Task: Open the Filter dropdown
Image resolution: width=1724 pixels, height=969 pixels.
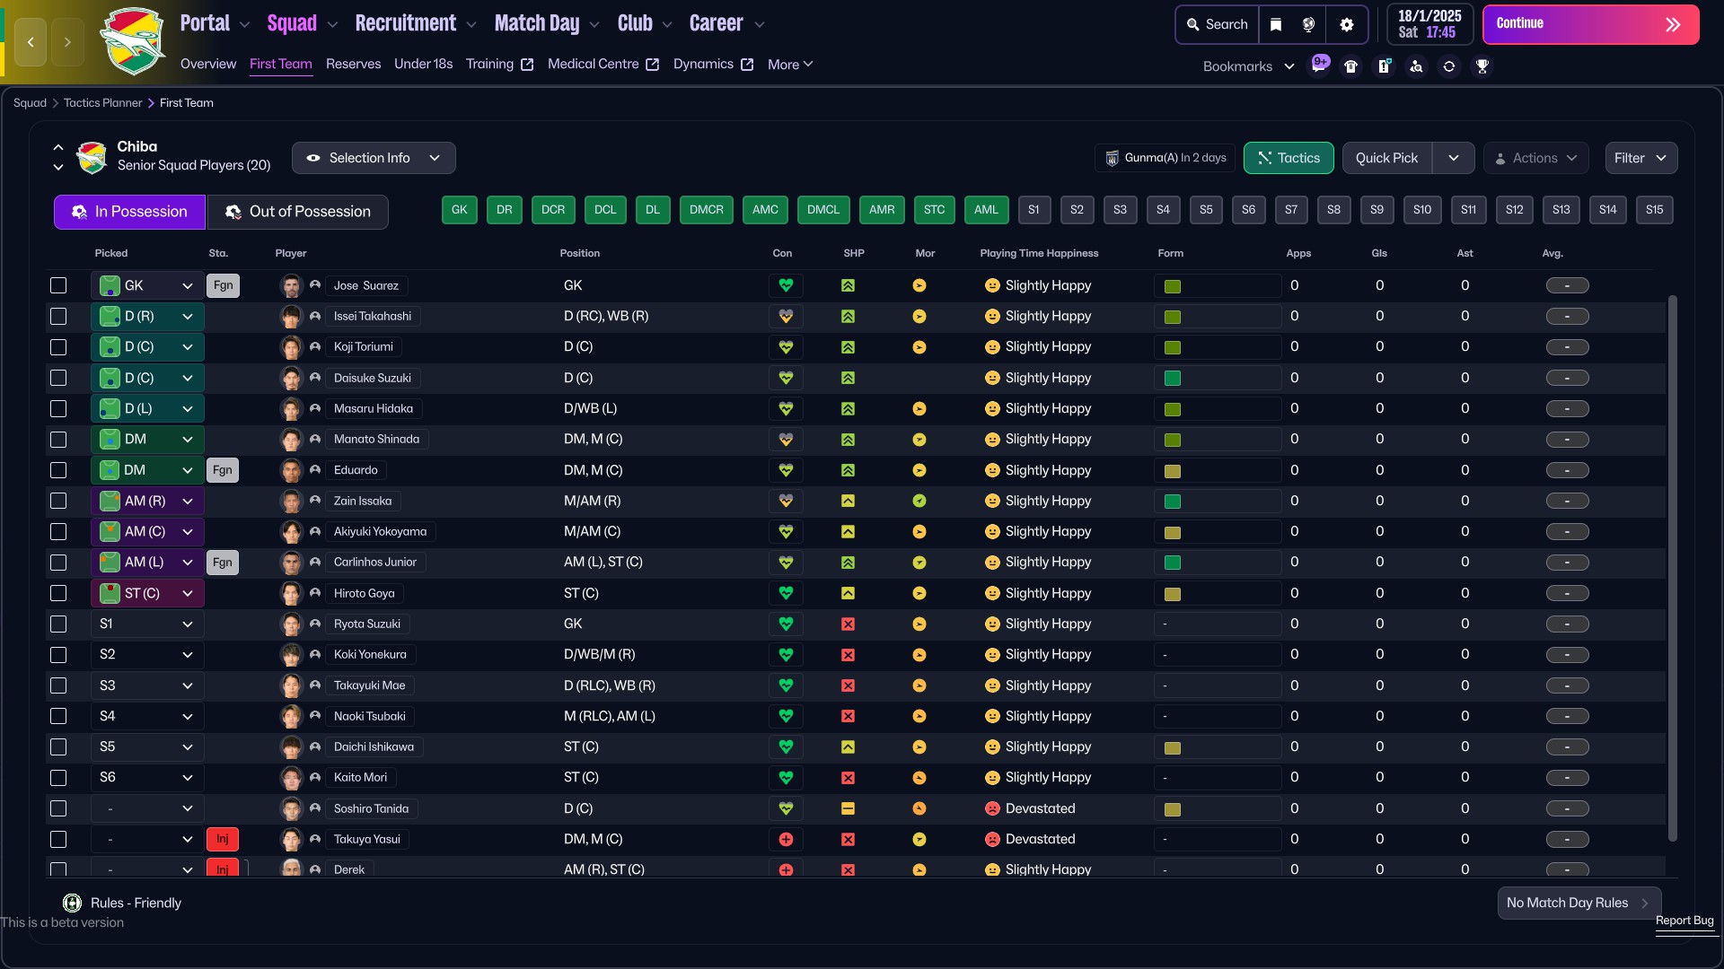Action: pos(1640,158)
